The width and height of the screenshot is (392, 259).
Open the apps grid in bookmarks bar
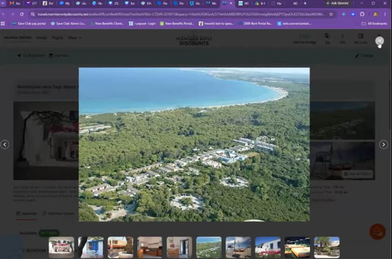[3, 24]
